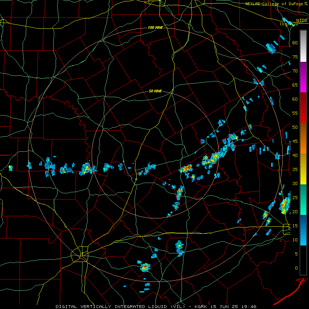309x309 pixels.
Task: Click the 0 value on the scale
Action: [296, 268]
